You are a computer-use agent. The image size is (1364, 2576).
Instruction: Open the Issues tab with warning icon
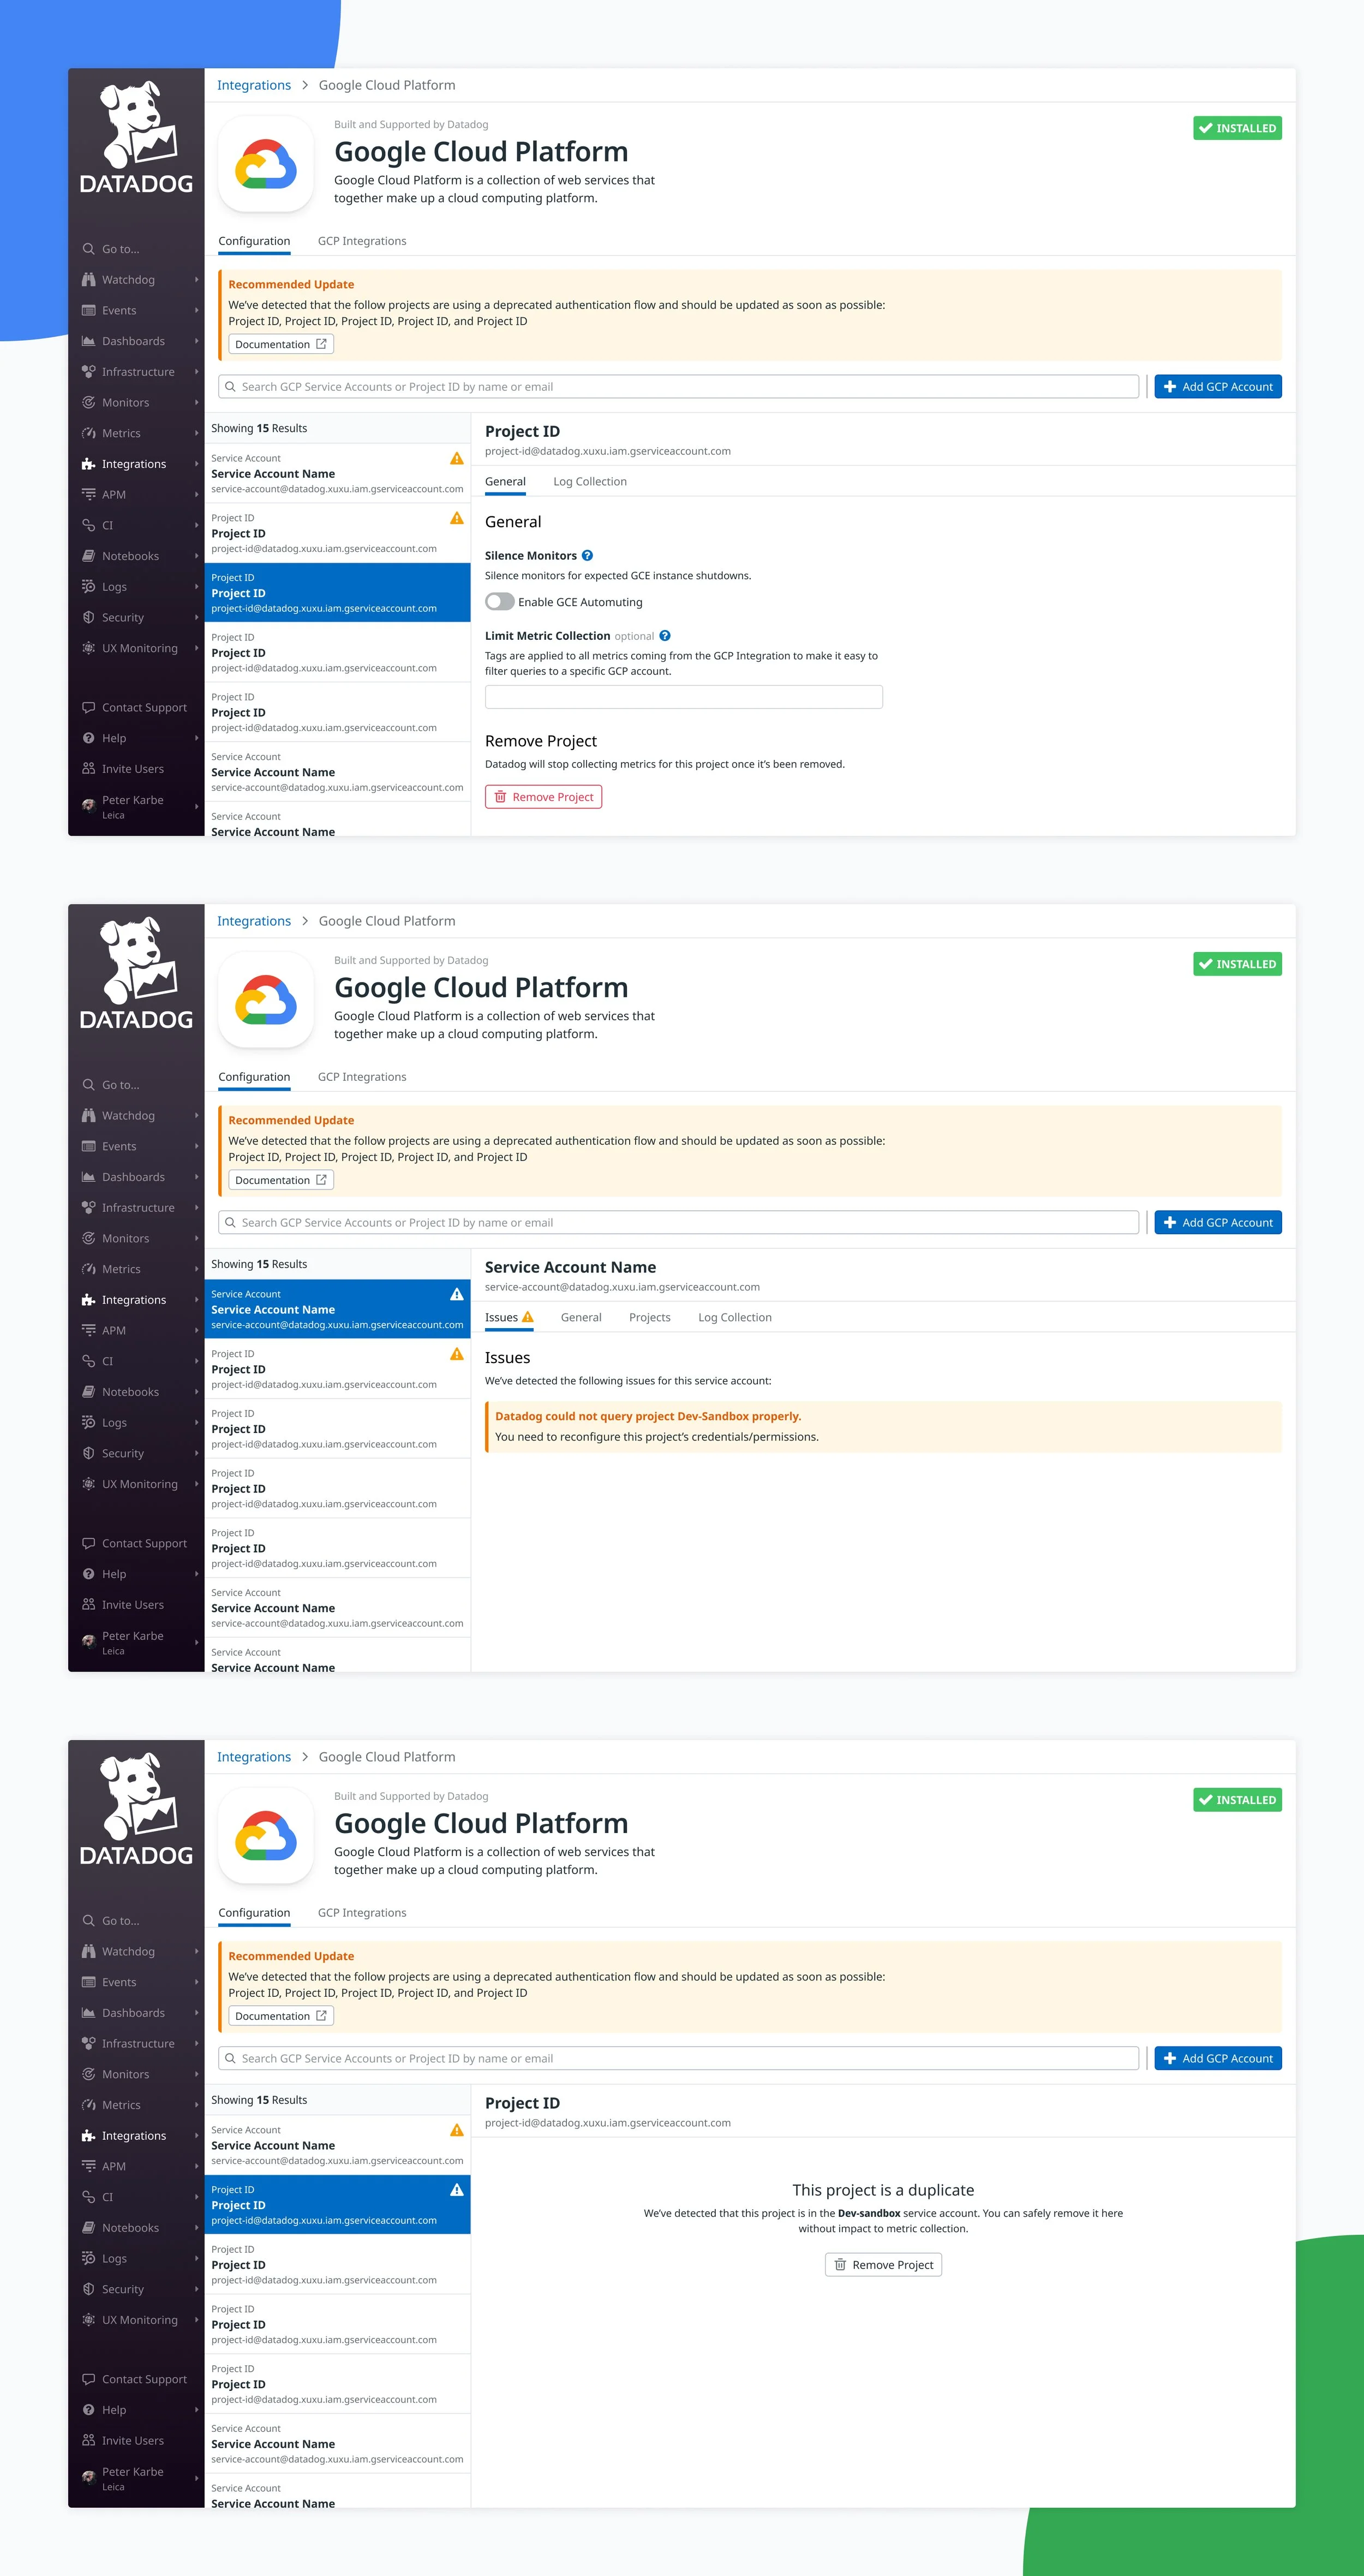pos(508,1318)
